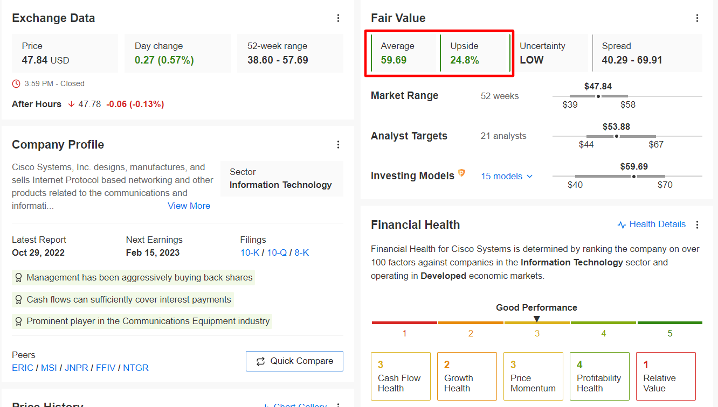The height and width of the screenshot is (407, 718).
Task: Open peer FFIV
Action: pos(106,368)
